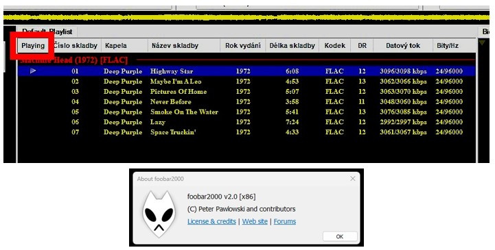Viewport: 495px width, 250px height.
Task: Select the Pictures Of Home track
Action: [246, 92]
